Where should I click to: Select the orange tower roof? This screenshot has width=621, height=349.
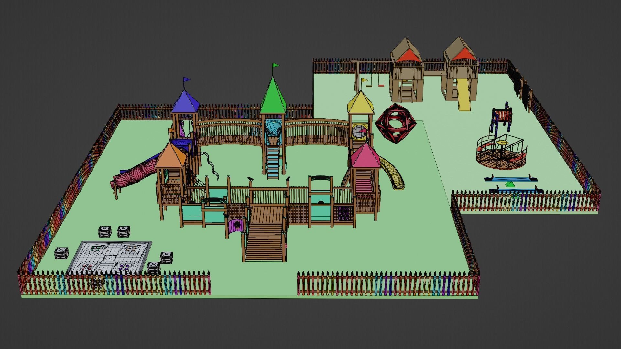[171, 155]
